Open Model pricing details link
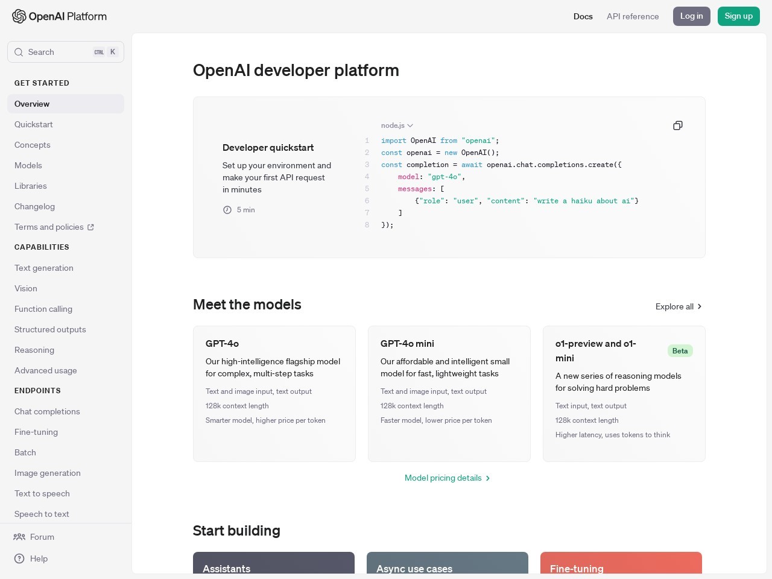This screenshot has height=579, width=772. coord(448,478)
